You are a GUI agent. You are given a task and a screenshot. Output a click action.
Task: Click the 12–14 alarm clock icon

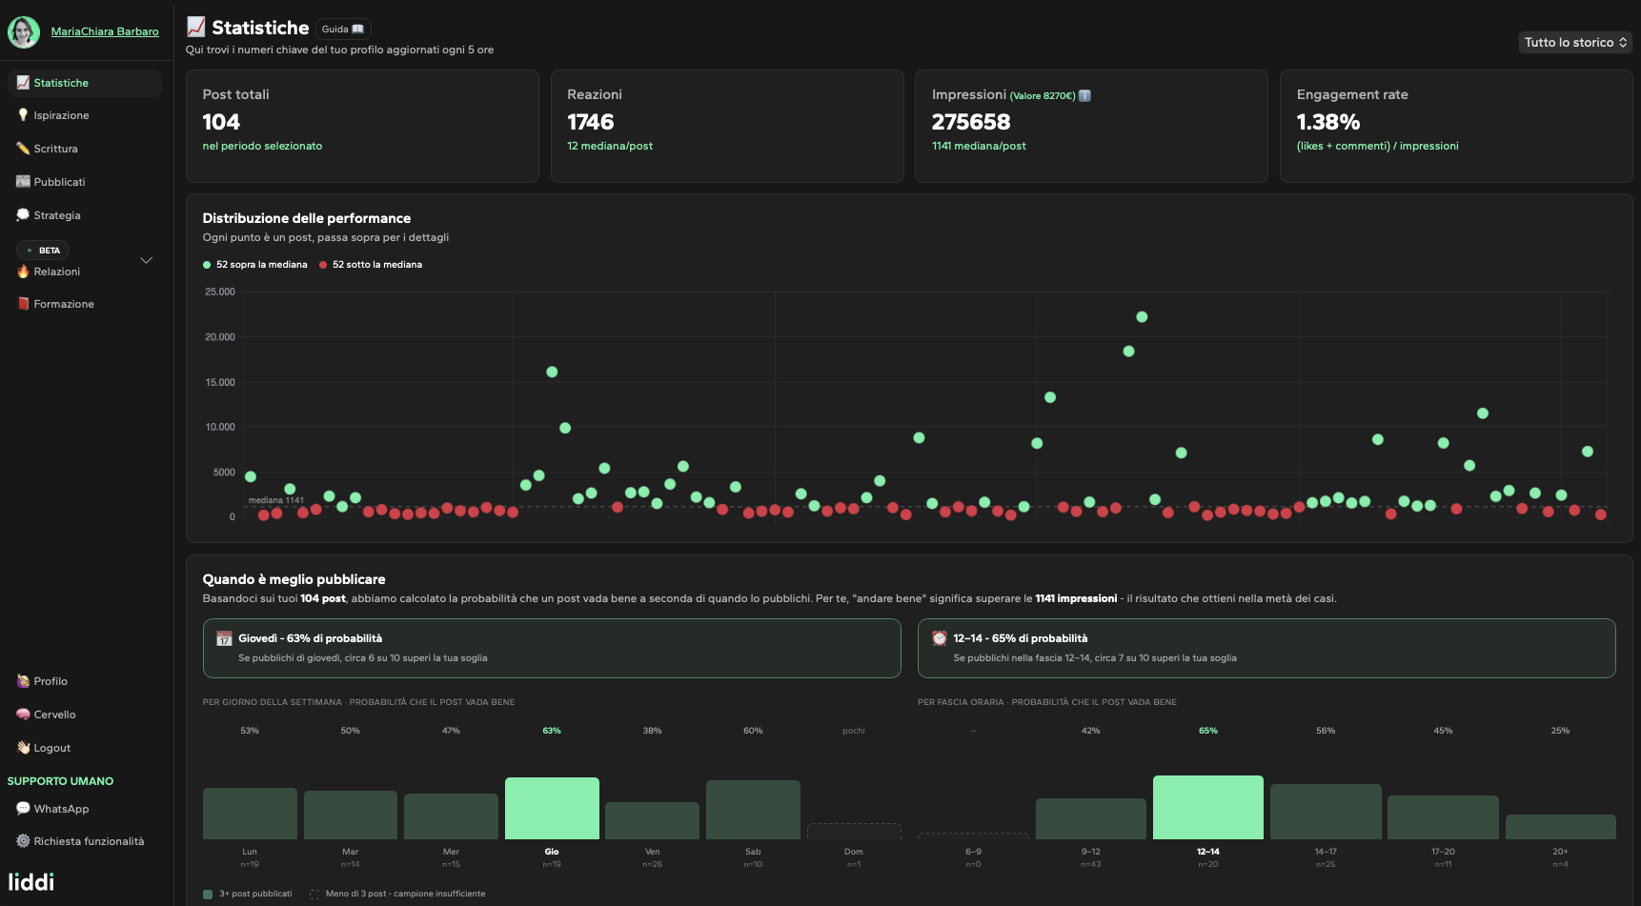click(x=940, y=638)
